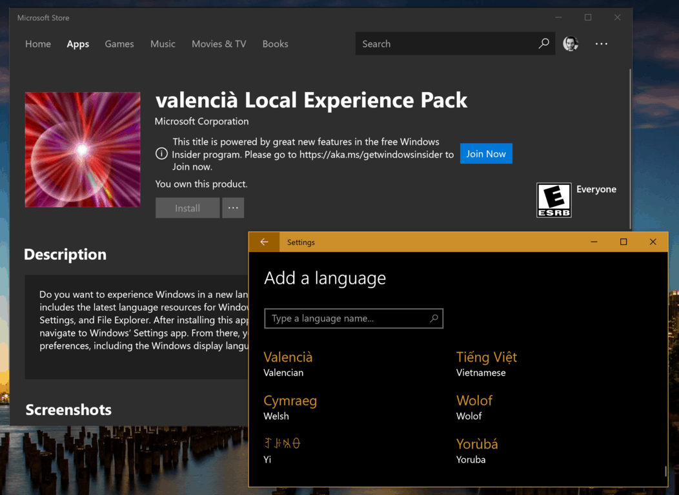Click the magnifier in the language search box
The height and width of the screenshot is (495, 679).
(x=434, y=318)
